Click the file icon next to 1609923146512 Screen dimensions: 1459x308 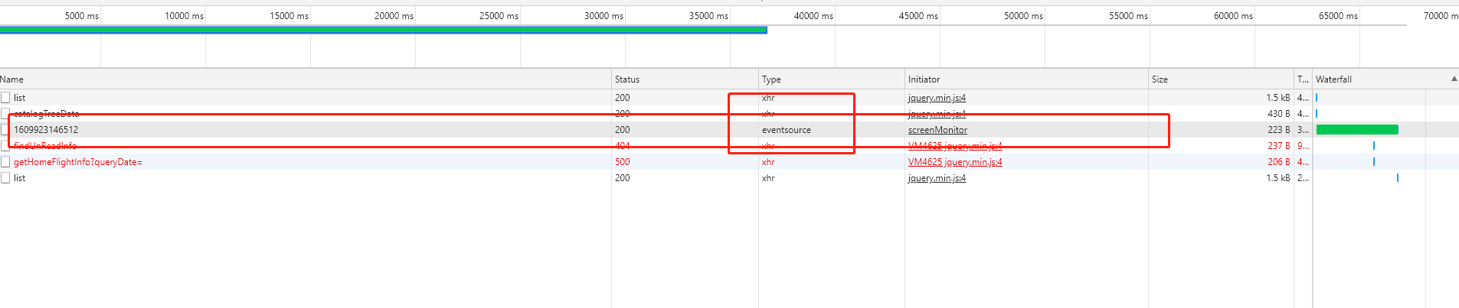click(5, 130)
